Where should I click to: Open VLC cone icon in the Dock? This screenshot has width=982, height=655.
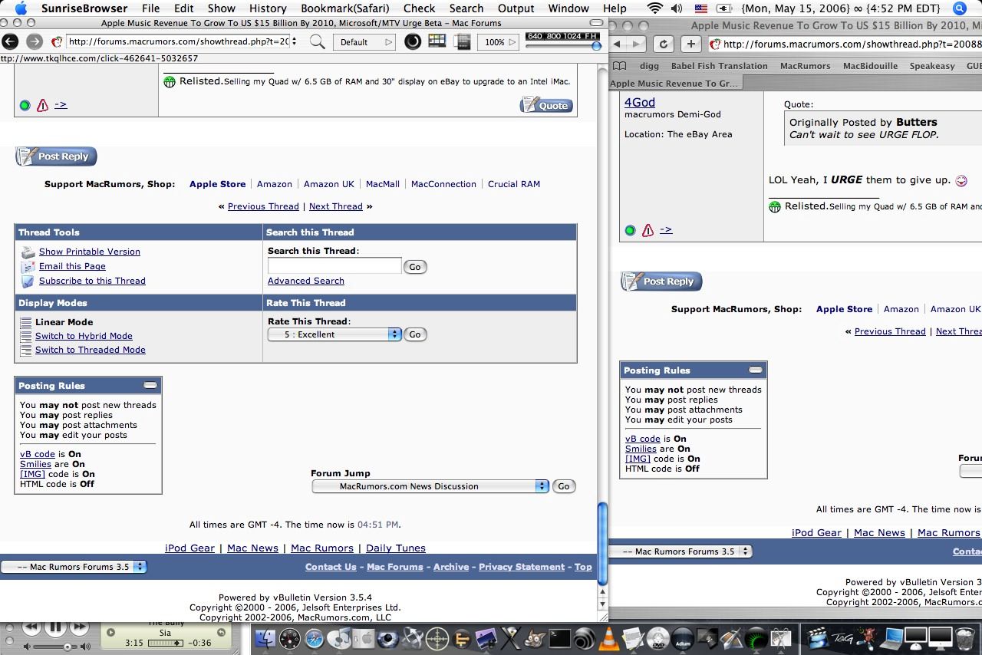[x=609, y=638]
